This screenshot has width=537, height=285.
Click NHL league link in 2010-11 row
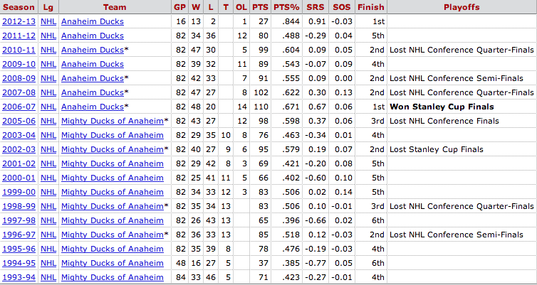coord(48,50)
